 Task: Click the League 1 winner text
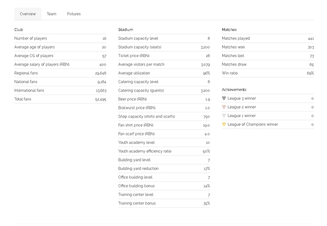click(x=241, y=115)
